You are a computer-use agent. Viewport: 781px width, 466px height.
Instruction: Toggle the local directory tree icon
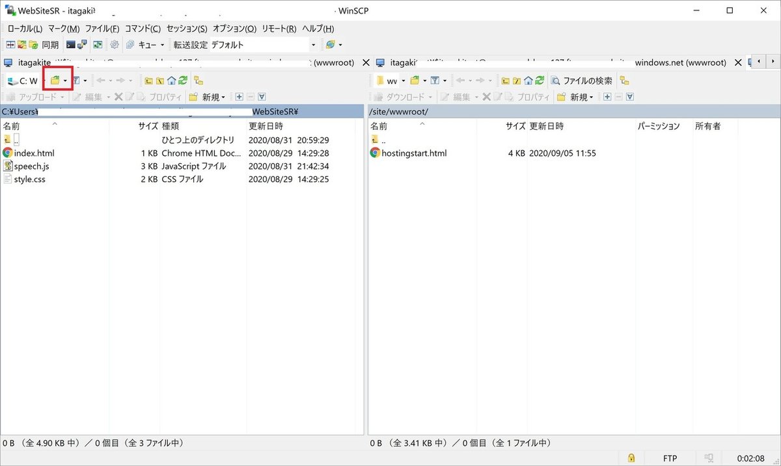coord(199,81)
